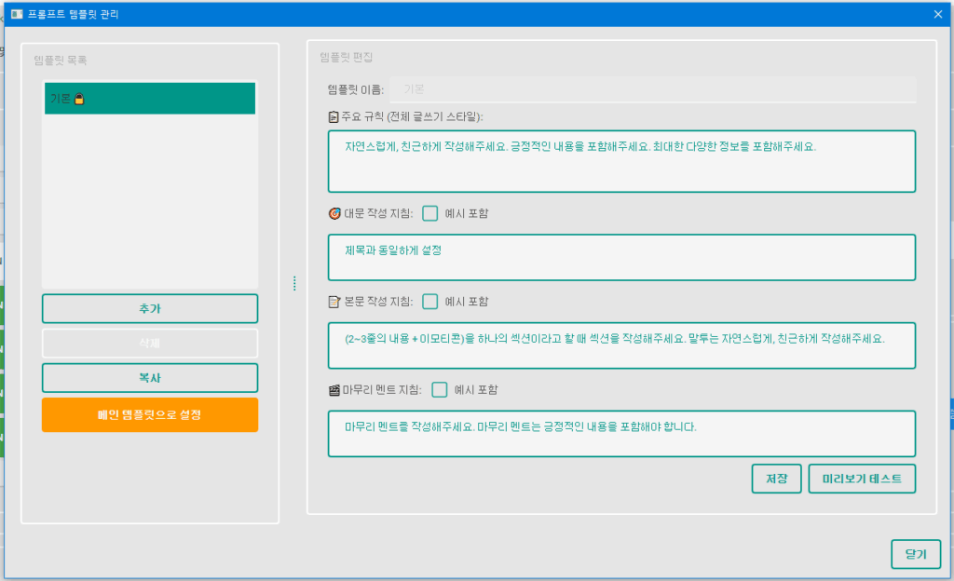
Task: Run the 미리보기 테스트 preview button
Action: (862, 479)
